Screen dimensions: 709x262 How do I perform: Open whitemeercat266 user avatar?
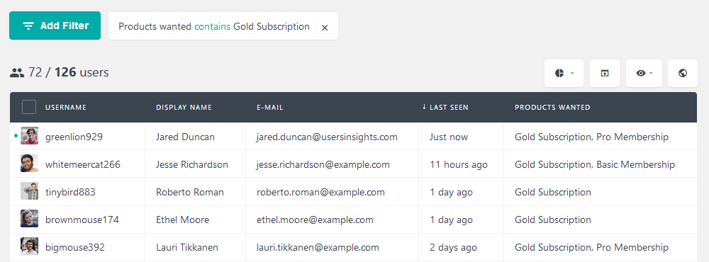(x=29, y=164)
